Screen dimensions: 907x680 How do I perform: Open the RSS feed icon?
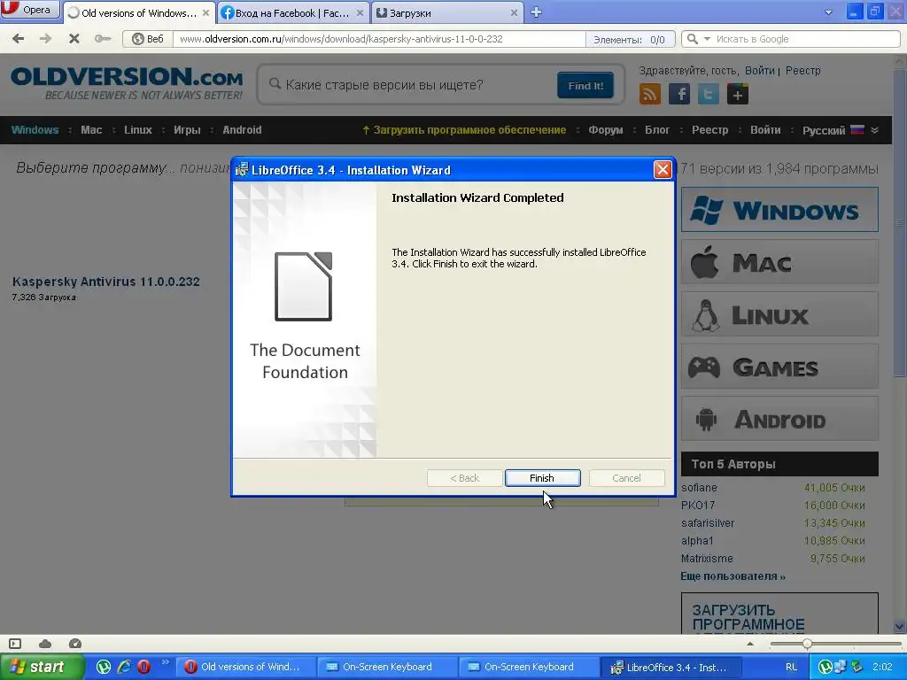[x=649, y=94]
